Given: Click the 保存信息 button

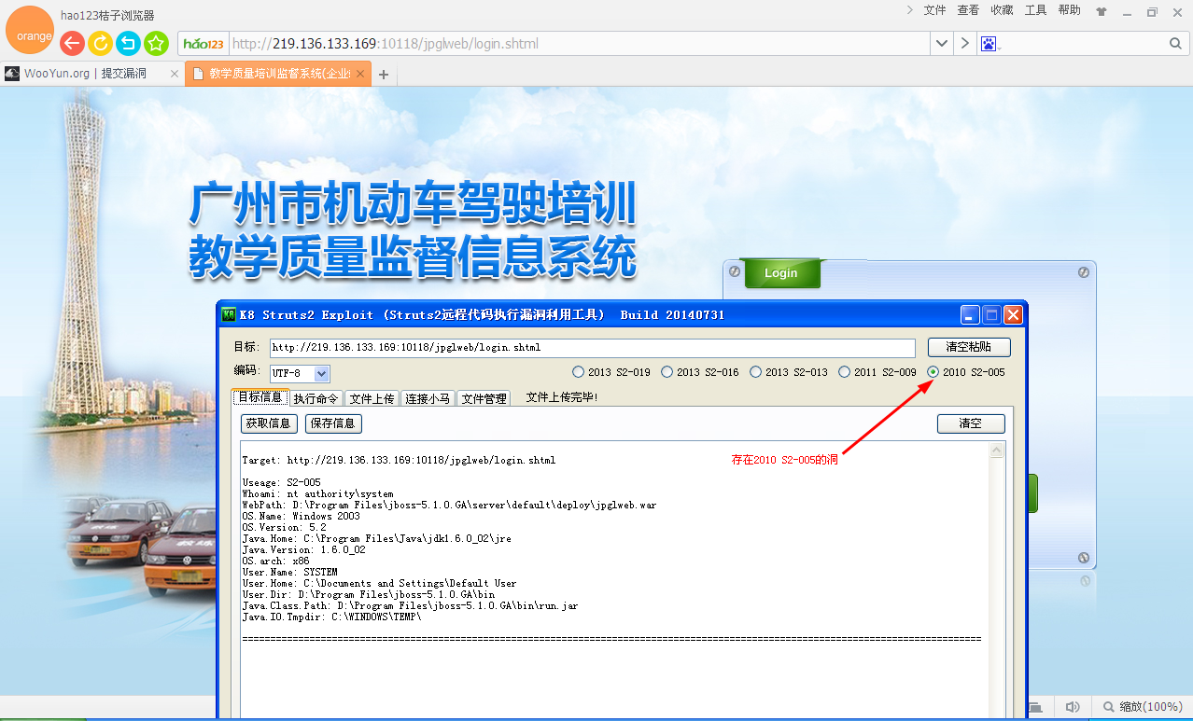Looking at the screenshot, I should click(333, 423).
